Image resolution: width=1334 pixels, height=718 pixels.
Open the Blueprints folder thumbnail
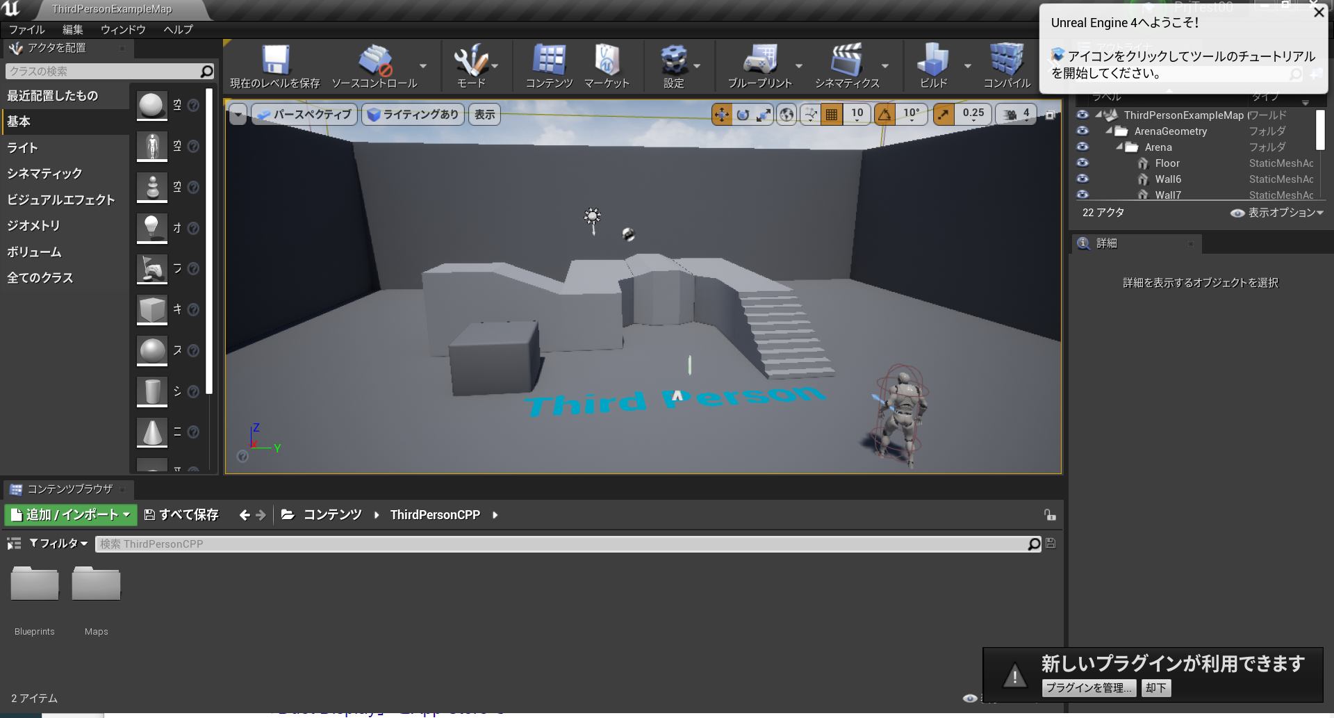(35, 584)
